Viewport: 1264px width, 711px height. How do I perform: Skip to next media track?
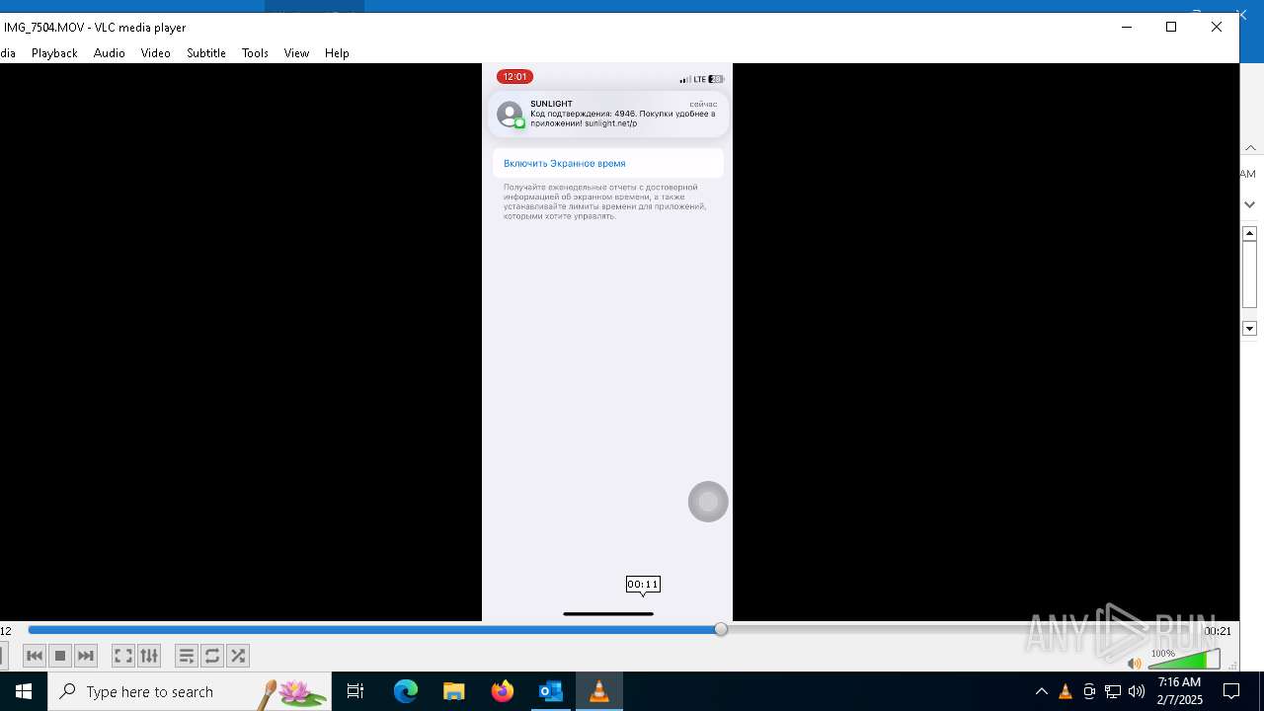coord(86,656)
